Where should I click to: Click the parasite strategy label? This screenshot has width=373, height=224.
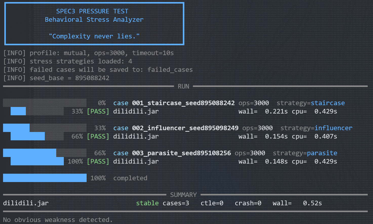pos(322,153)
